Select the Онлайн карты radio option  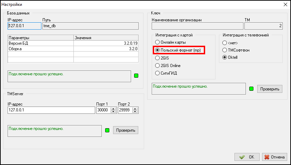(158, 42)
